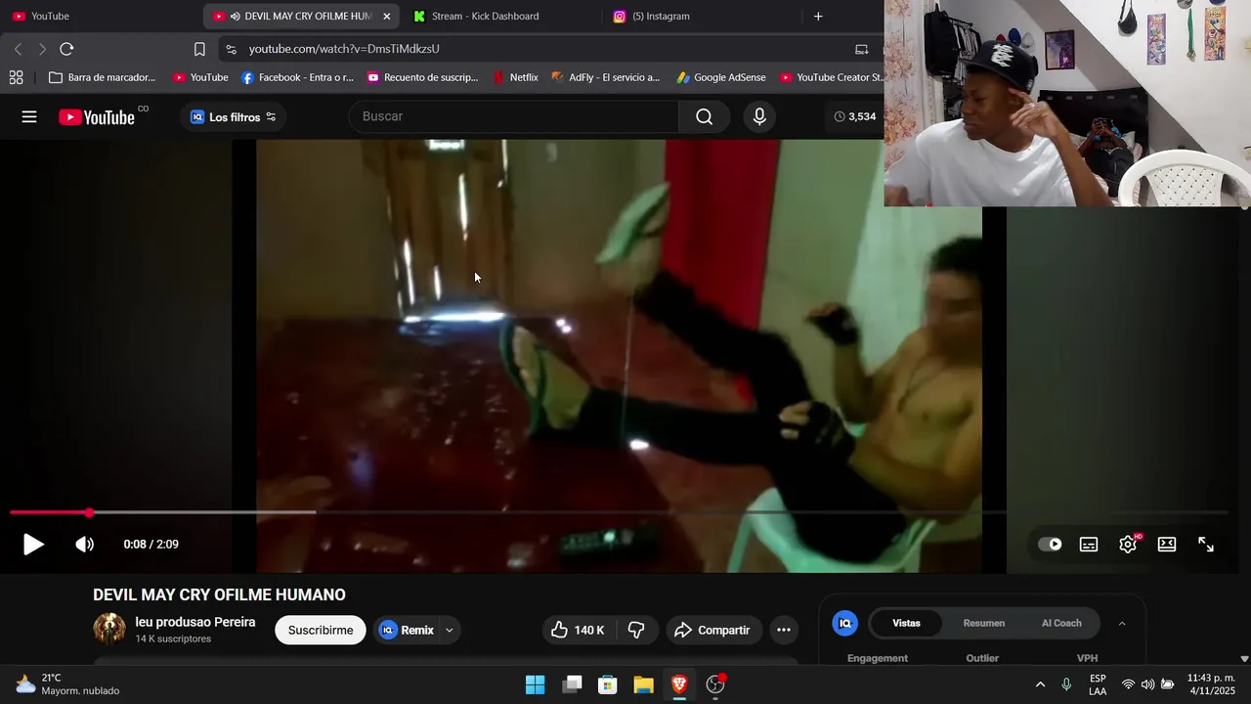
Task: Reload the page
Action: 66,49
